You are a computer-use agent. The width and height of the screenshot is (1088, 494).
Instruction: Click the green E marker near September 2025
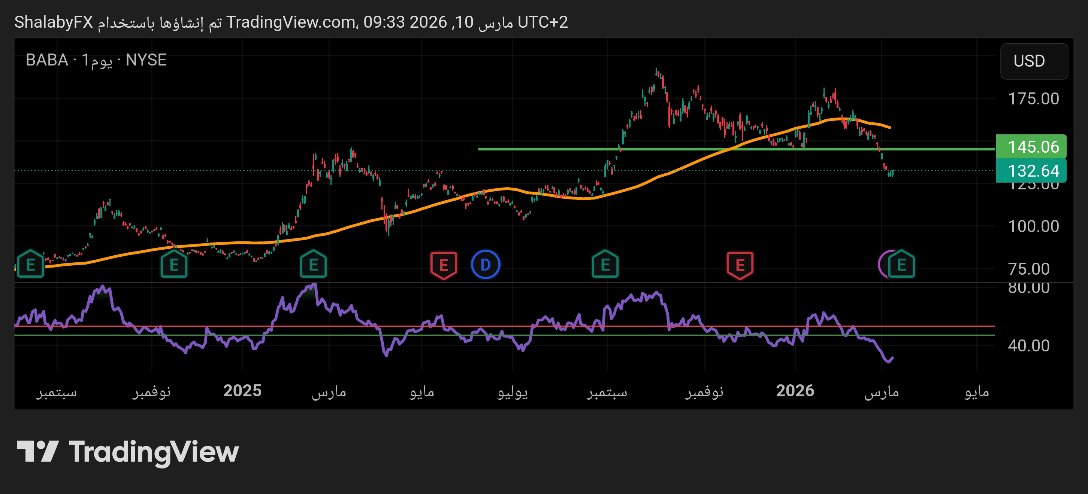(x=605, y=265)
